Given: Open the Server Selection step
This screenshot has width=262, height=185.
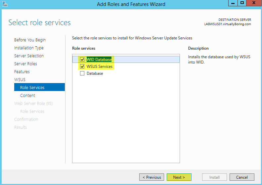Looking at the screenshot, I should click(x=29, y=56).
